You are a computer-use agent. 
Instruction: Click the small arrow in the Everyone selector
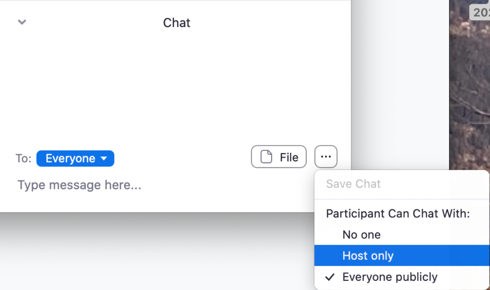pos(104,159)
